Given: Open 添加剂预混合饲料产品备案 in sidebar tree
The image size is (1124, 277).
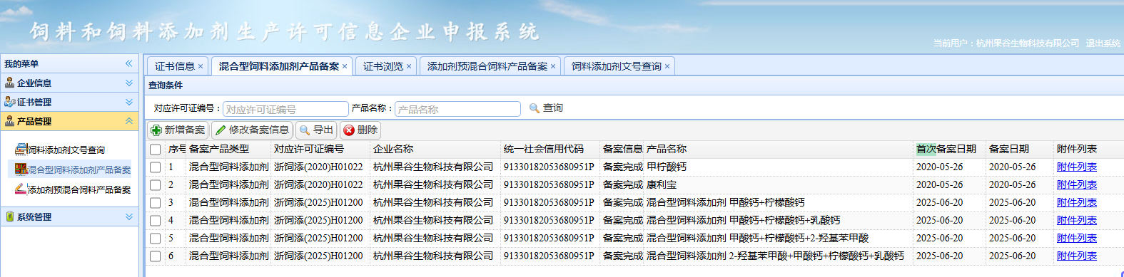Looking at the screenshot, I should click(x=79, y=190).
